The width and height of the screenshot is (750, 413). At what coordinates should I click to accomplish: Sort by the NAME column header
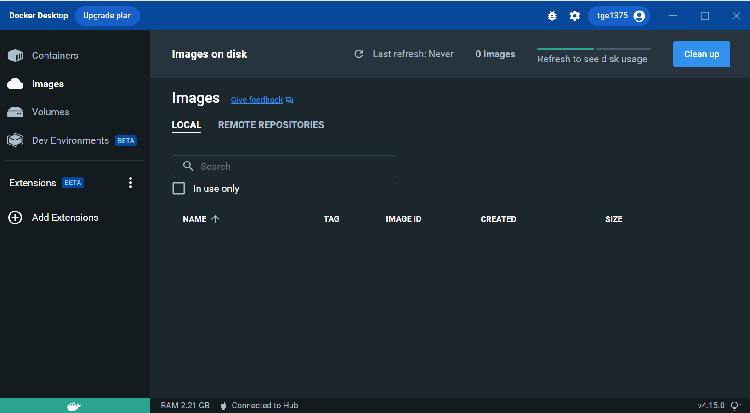[x=195, y=219]
